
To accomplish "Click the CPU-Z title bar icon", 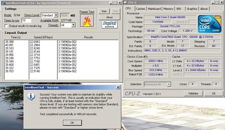I will [x=125, y=3].
